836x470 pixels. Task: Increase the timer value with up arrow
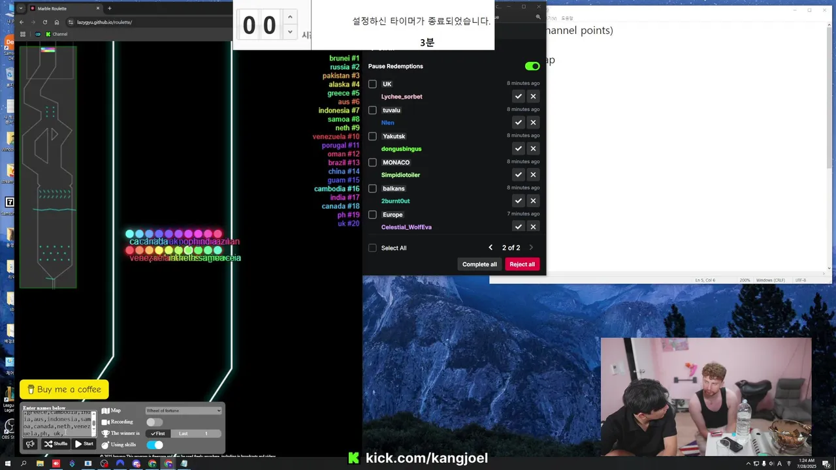click(290, 16)
